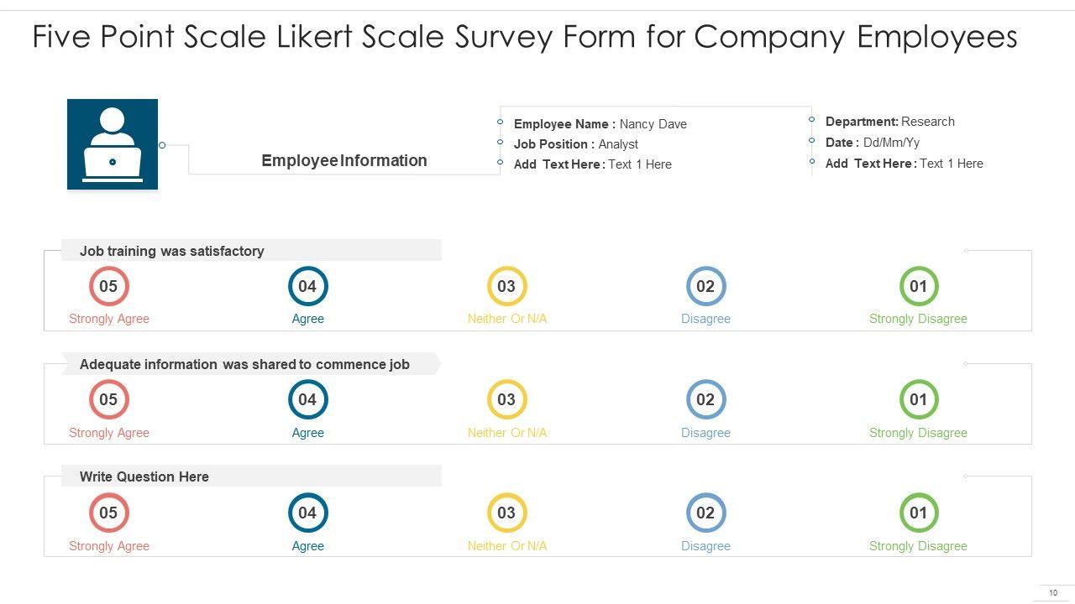Select 02 Disagree for adequate information

(x=705, y=400)
